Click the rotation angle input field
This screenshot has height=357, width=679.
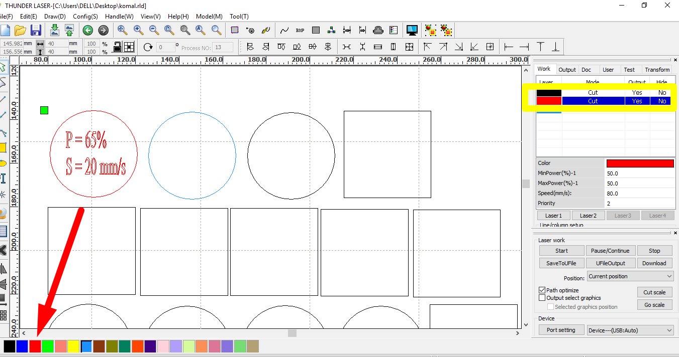tap(166, 48)
